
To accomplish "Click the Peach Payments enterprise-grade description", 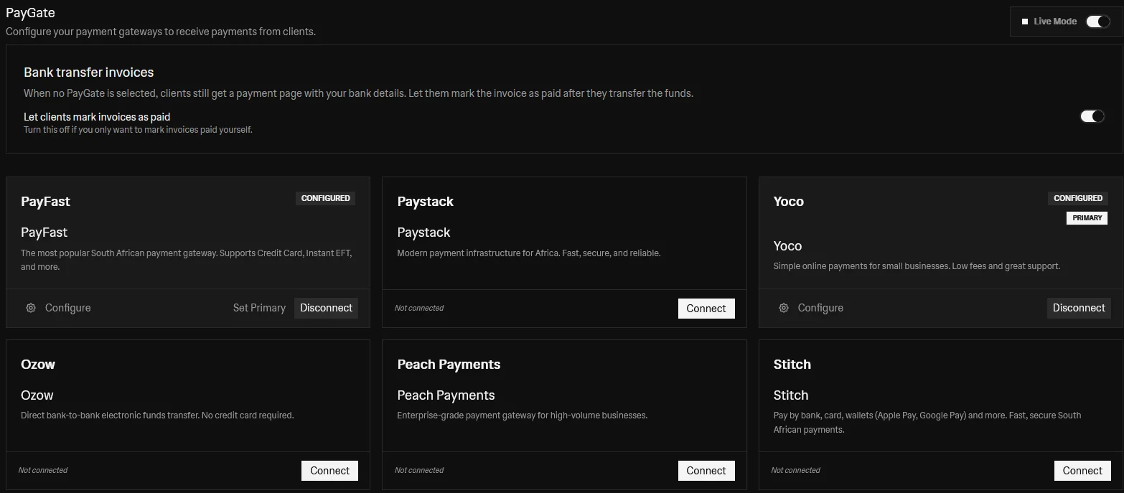I will tap(523, 415).
